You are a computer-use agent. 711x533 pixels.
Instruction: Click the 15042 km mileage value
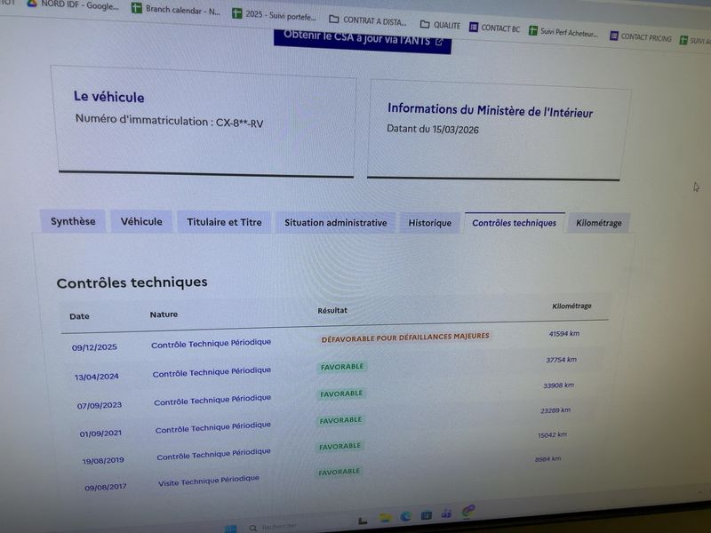click(x=552, y=435)
